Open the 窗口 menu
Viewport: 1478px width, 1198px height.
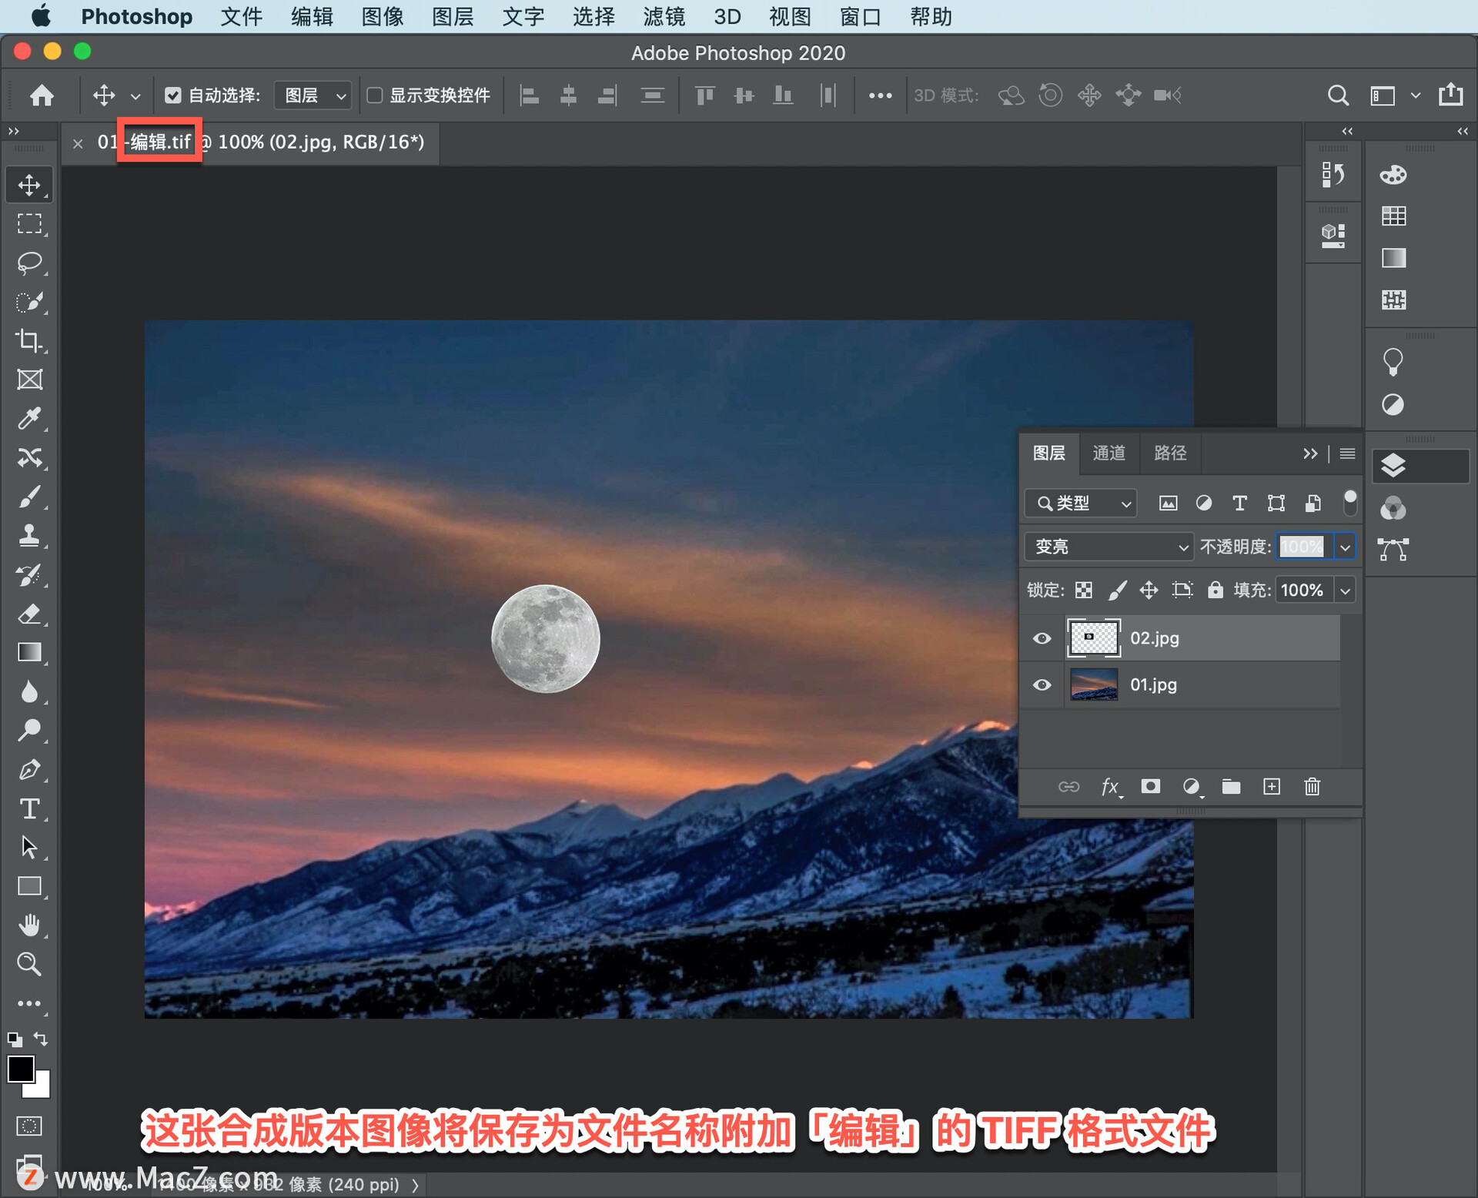pyautogui.click(x=861, y=16)
